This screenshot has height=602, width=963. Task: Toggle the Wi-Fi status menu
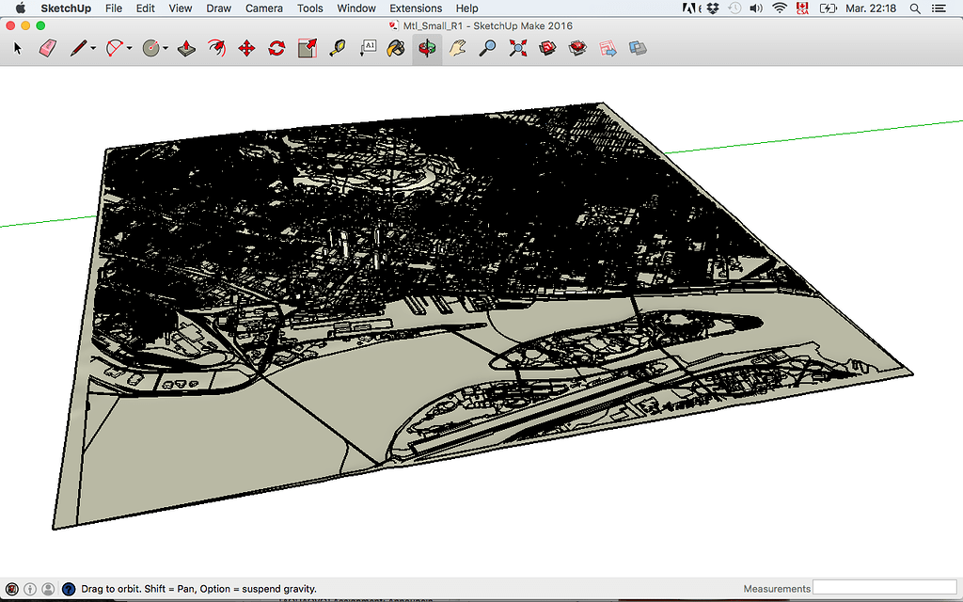click(x=779, y=8)
